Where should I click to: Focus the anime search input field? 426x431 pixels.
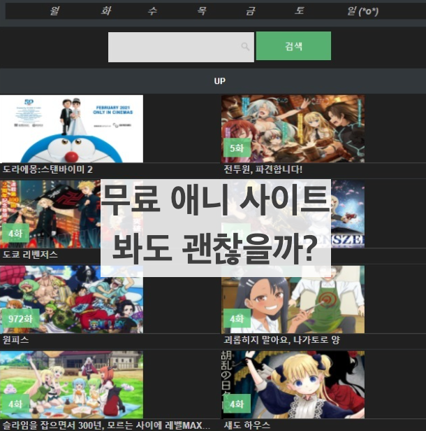181,47
